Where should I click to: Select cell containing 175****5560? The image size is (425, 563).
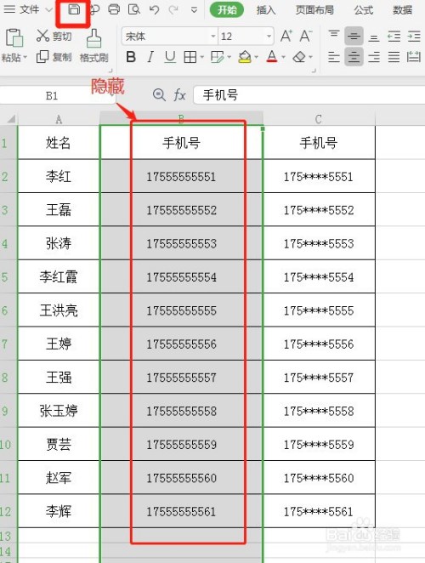tap(319, 478)
